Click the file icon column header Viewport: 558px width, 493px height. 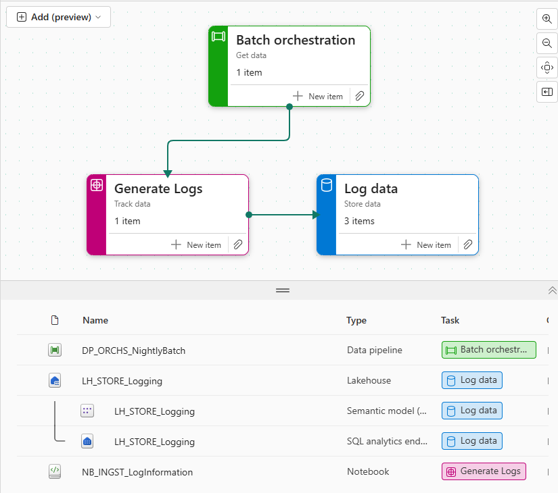click(55, 320)
